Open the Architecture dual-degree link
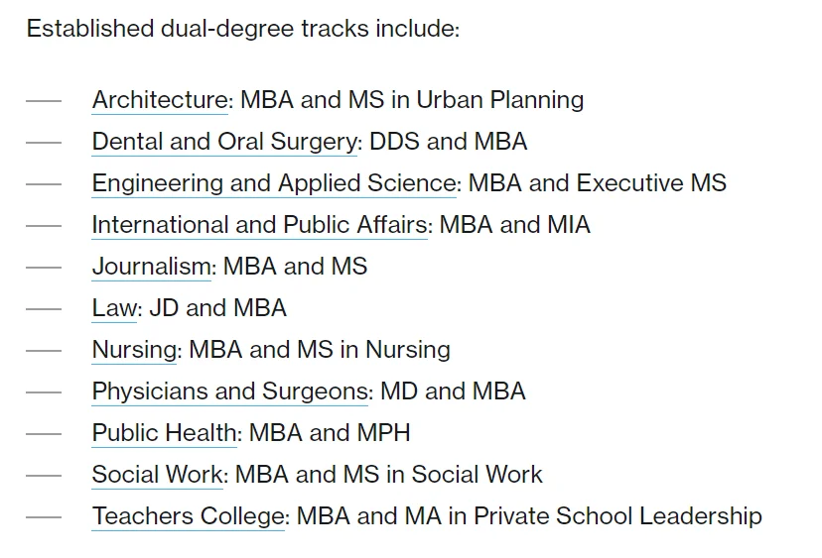The width and height of the screenshot is (822, 558). (x=160, y=100)
